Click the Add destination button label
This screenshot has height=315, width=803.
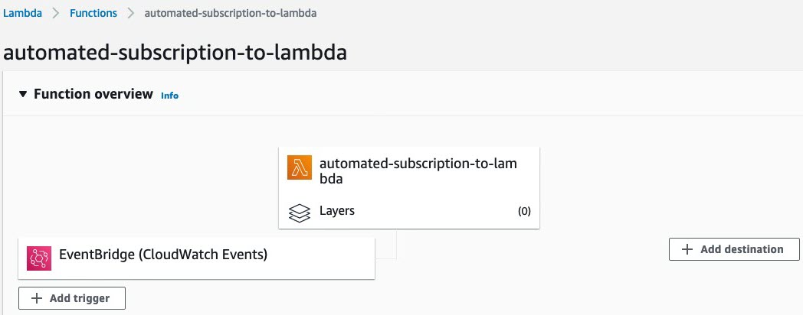coord(742,249)
